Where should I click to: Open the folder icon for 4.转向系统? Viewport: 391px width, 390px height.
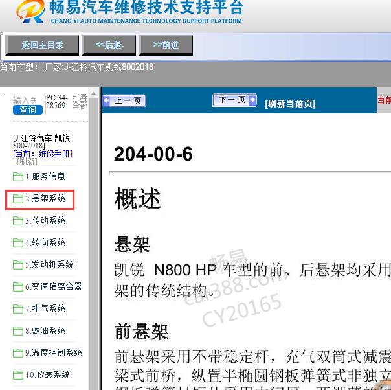pyautogui.click(x=18, y=243)
